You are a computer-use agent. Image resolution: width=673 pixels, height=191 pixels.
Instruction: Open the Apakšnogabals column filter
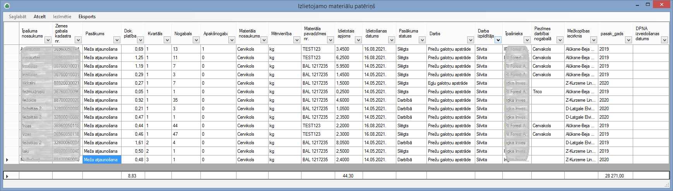tap(232, 40)
